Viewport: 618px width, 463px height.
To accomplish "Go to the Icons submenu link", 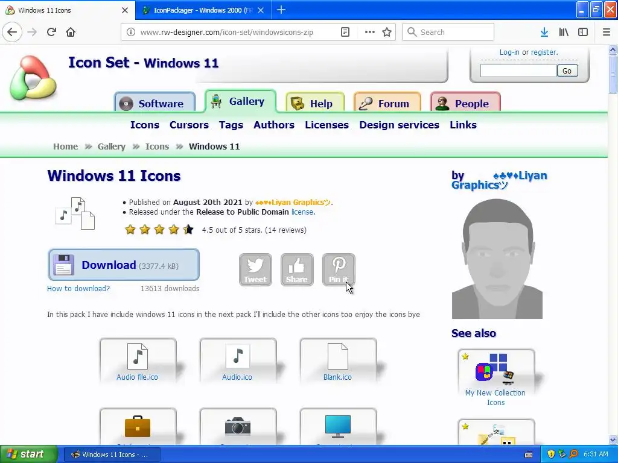I will [x=145, y=125].
